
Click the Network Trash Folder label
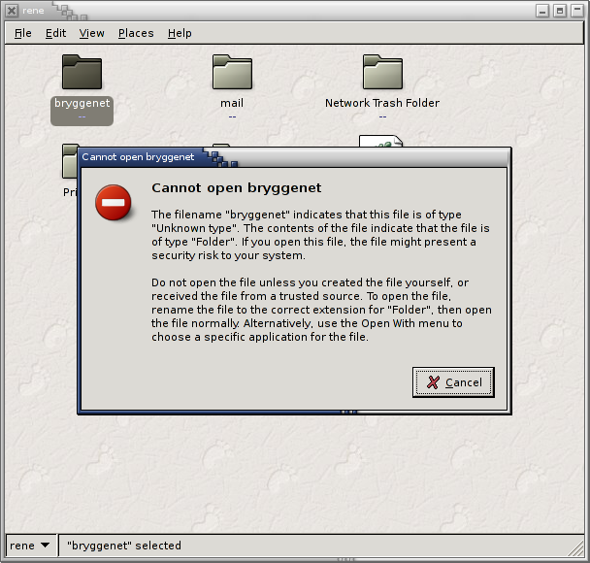382,103
